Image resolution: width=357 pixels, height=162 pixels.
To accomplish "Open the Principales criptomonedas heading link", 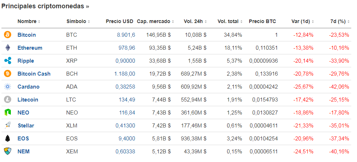I will tap(45, 6).
